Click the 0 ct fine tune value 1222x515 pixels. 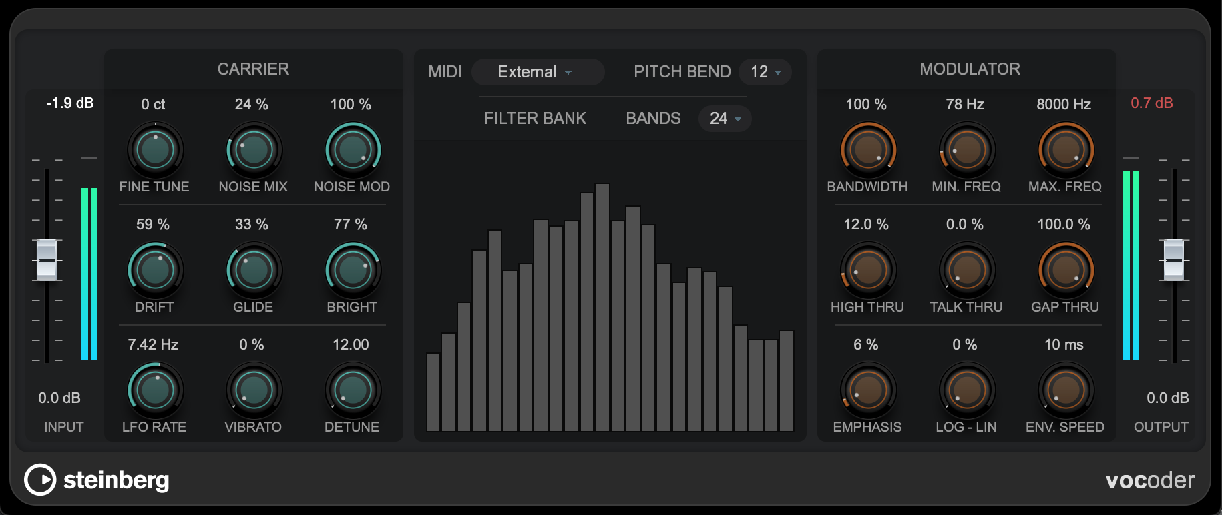tap(153, 104)
